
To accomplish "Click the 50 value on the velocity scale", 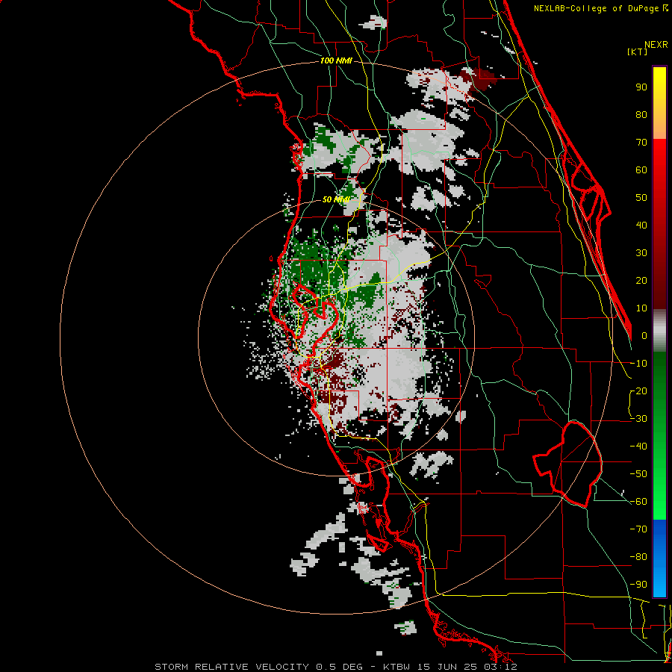I will coord(641,198).
